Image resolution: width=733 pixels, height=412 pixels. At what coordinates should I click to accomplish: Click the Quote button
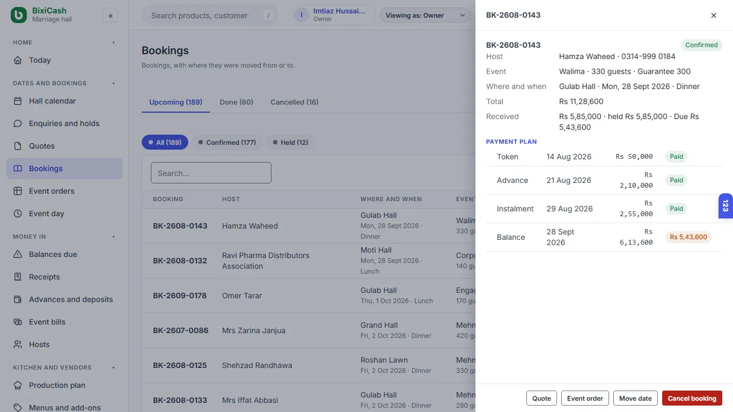point(541,398)
